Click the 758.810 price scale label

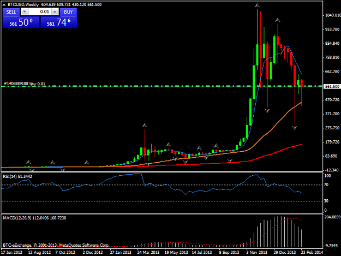tap(332, 58)
